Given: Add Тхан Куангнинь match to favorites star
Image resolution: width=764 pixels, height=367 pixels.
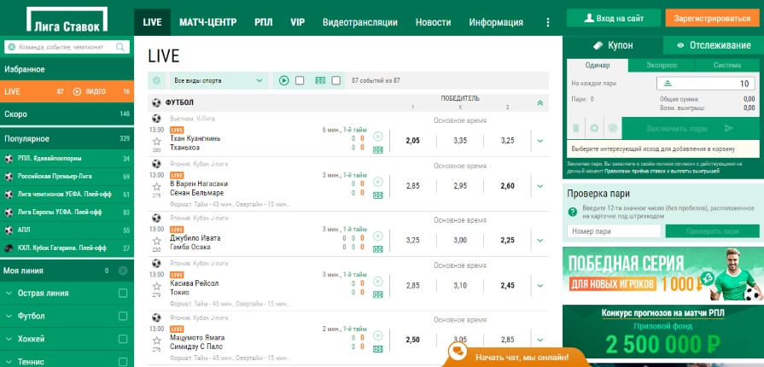Looking at the screenshot, I should (x=156, y=142).
